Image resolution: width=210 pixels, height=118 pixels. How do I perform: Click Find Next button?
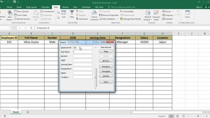106,71
